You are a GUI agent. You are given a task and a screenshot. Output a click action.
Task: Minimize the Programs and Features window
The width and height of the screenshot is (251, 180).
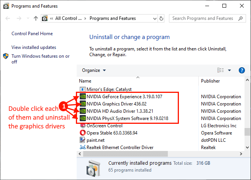[207, 6]
